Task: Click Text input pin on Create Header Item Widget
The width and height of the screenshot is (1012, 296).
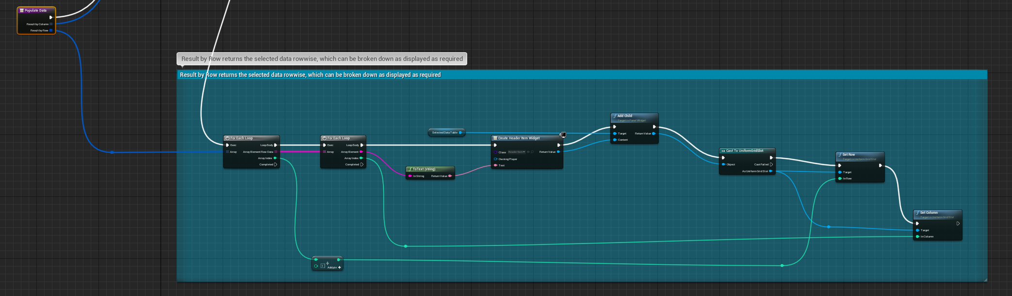Action: (x=495, y=165)
